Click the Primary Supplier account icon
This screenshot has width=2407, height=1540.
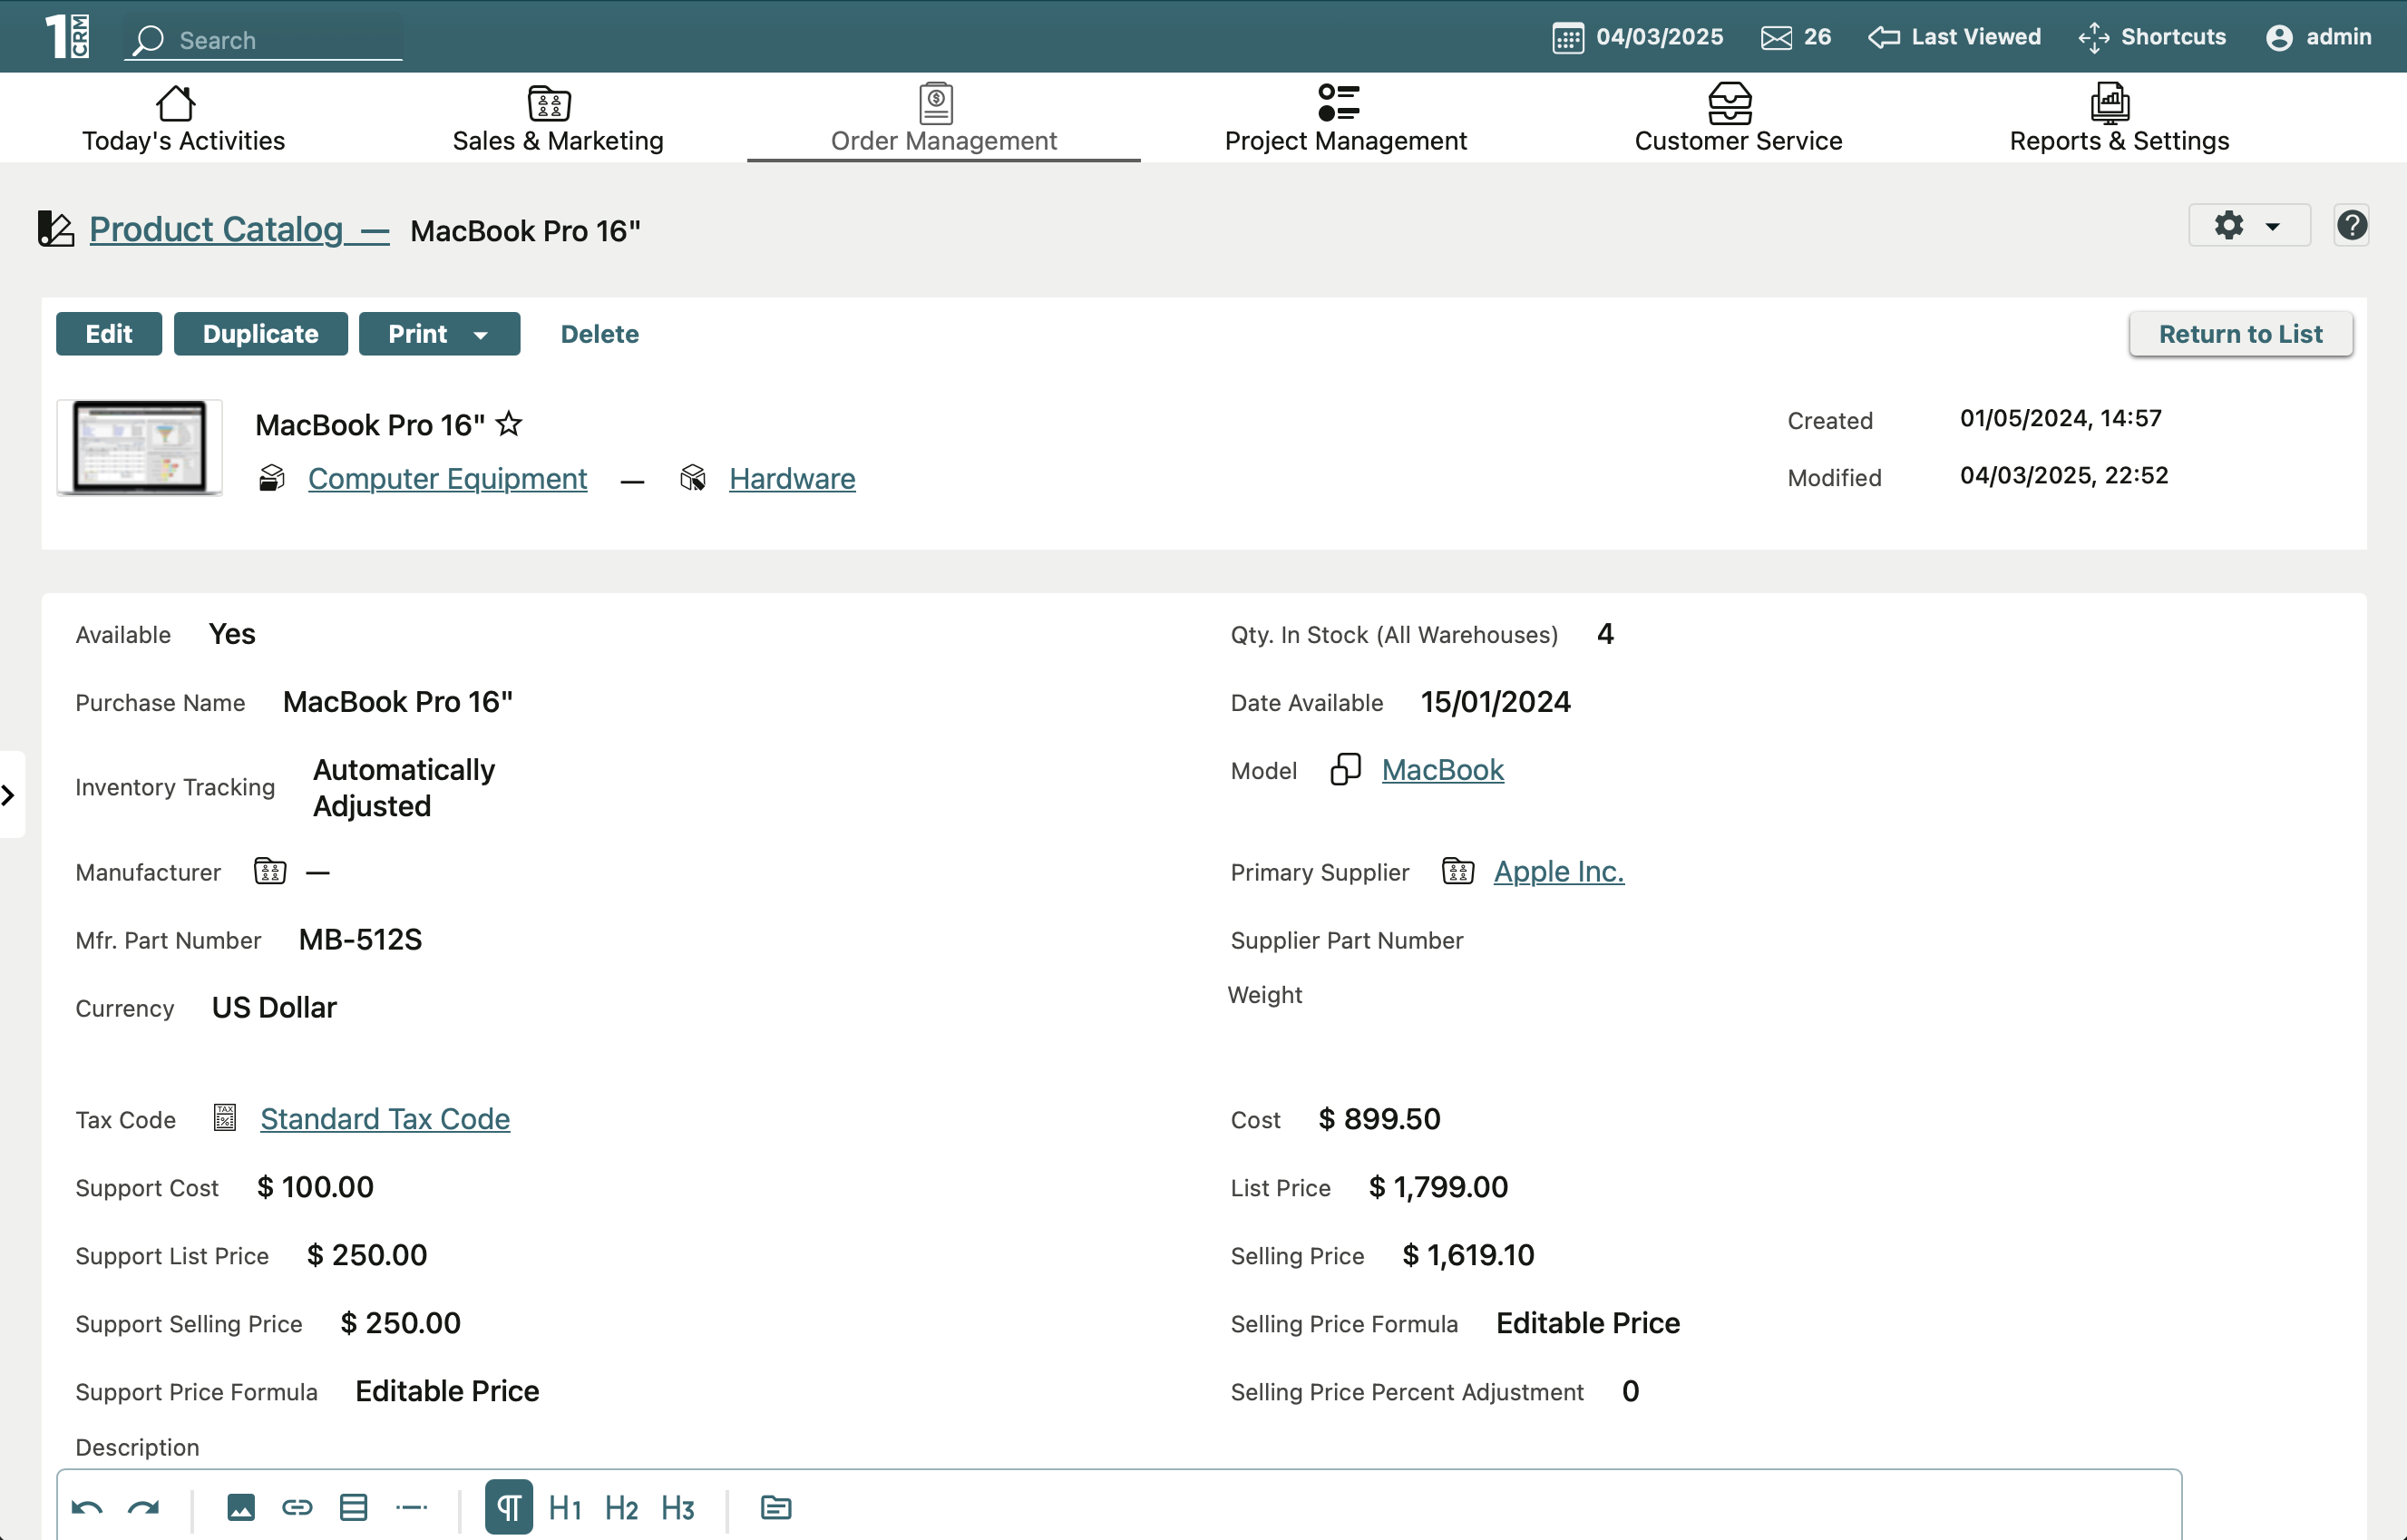coord(1457,871)
